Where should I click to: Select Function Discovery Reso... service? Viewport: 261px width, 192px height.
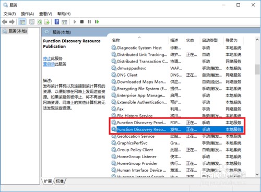coord(176,129)
